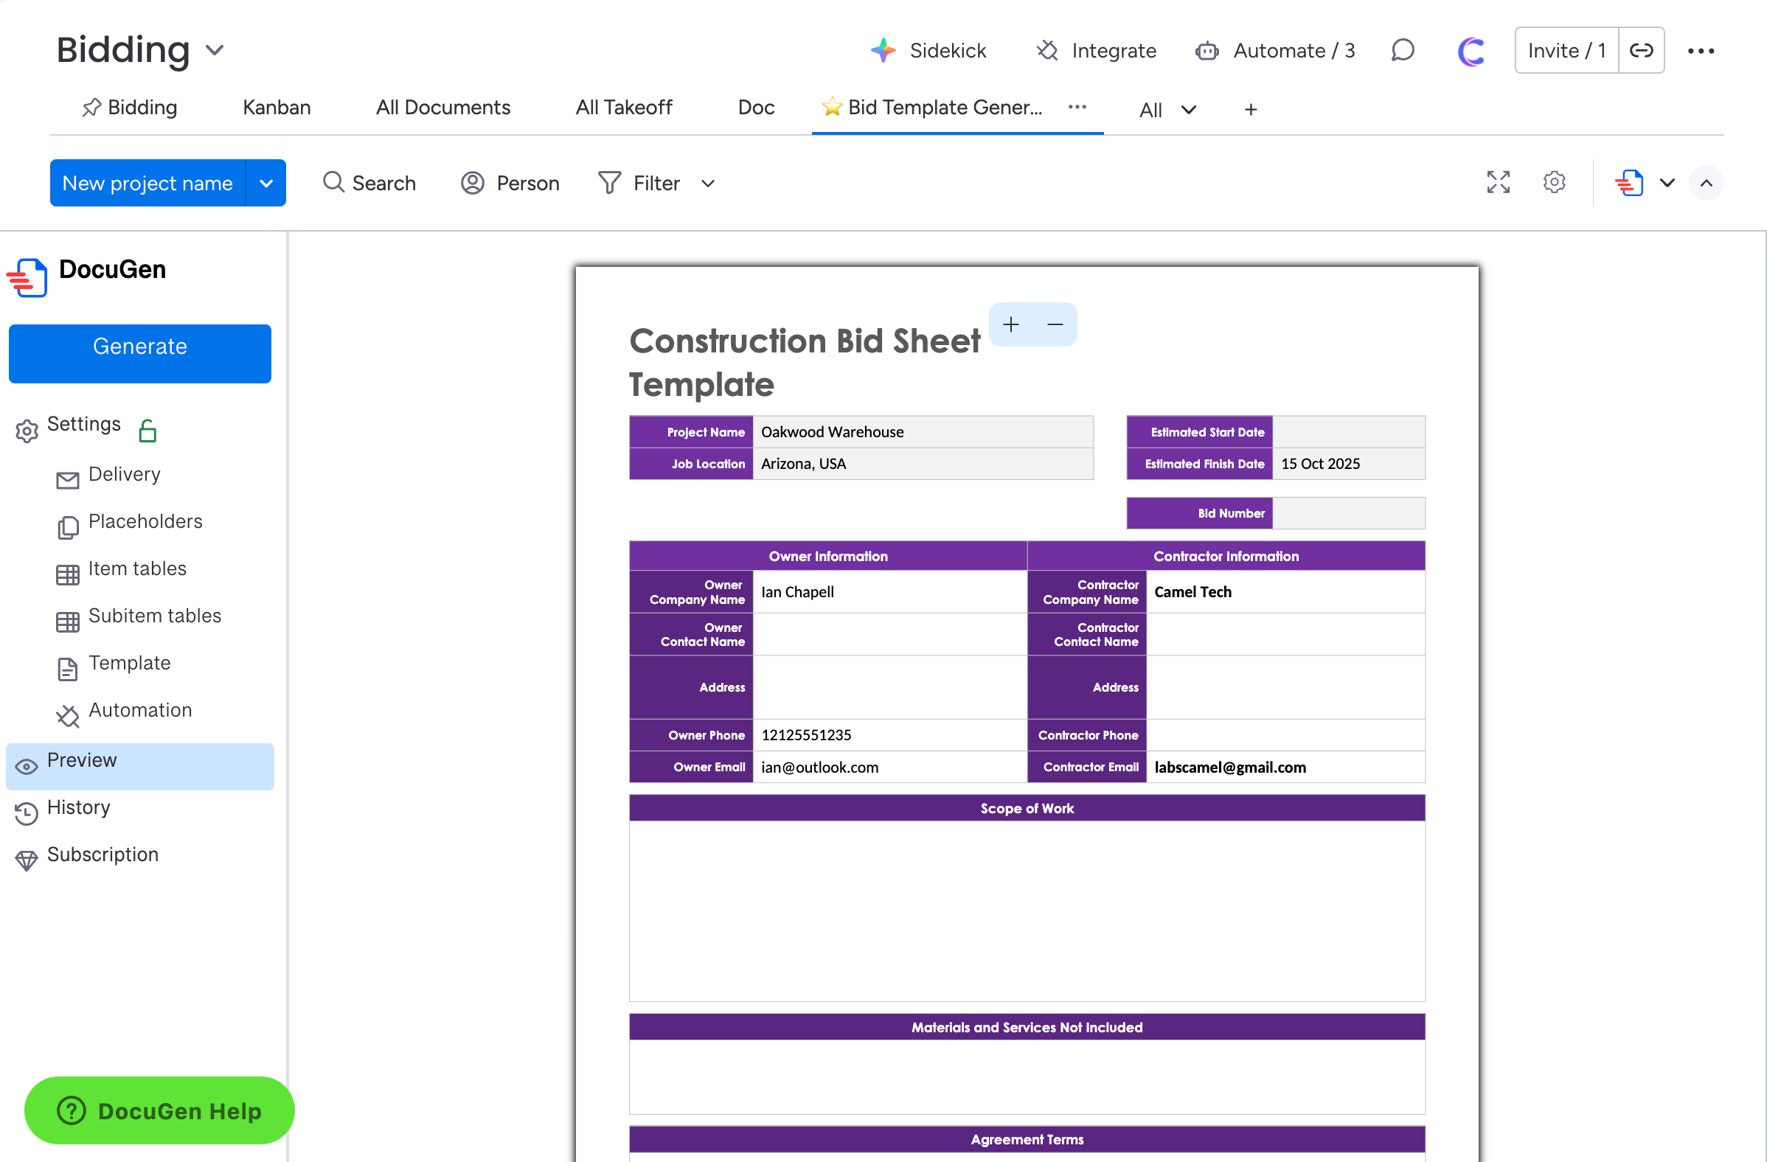This screenshot has width=1767, height=1162.
Task: Open the view settings gear icon
Action: [1553, 183]
